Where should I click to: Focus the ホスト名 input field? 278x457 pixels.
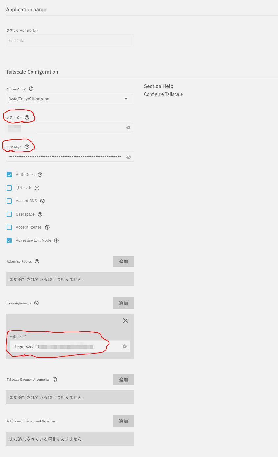point(70,127)
